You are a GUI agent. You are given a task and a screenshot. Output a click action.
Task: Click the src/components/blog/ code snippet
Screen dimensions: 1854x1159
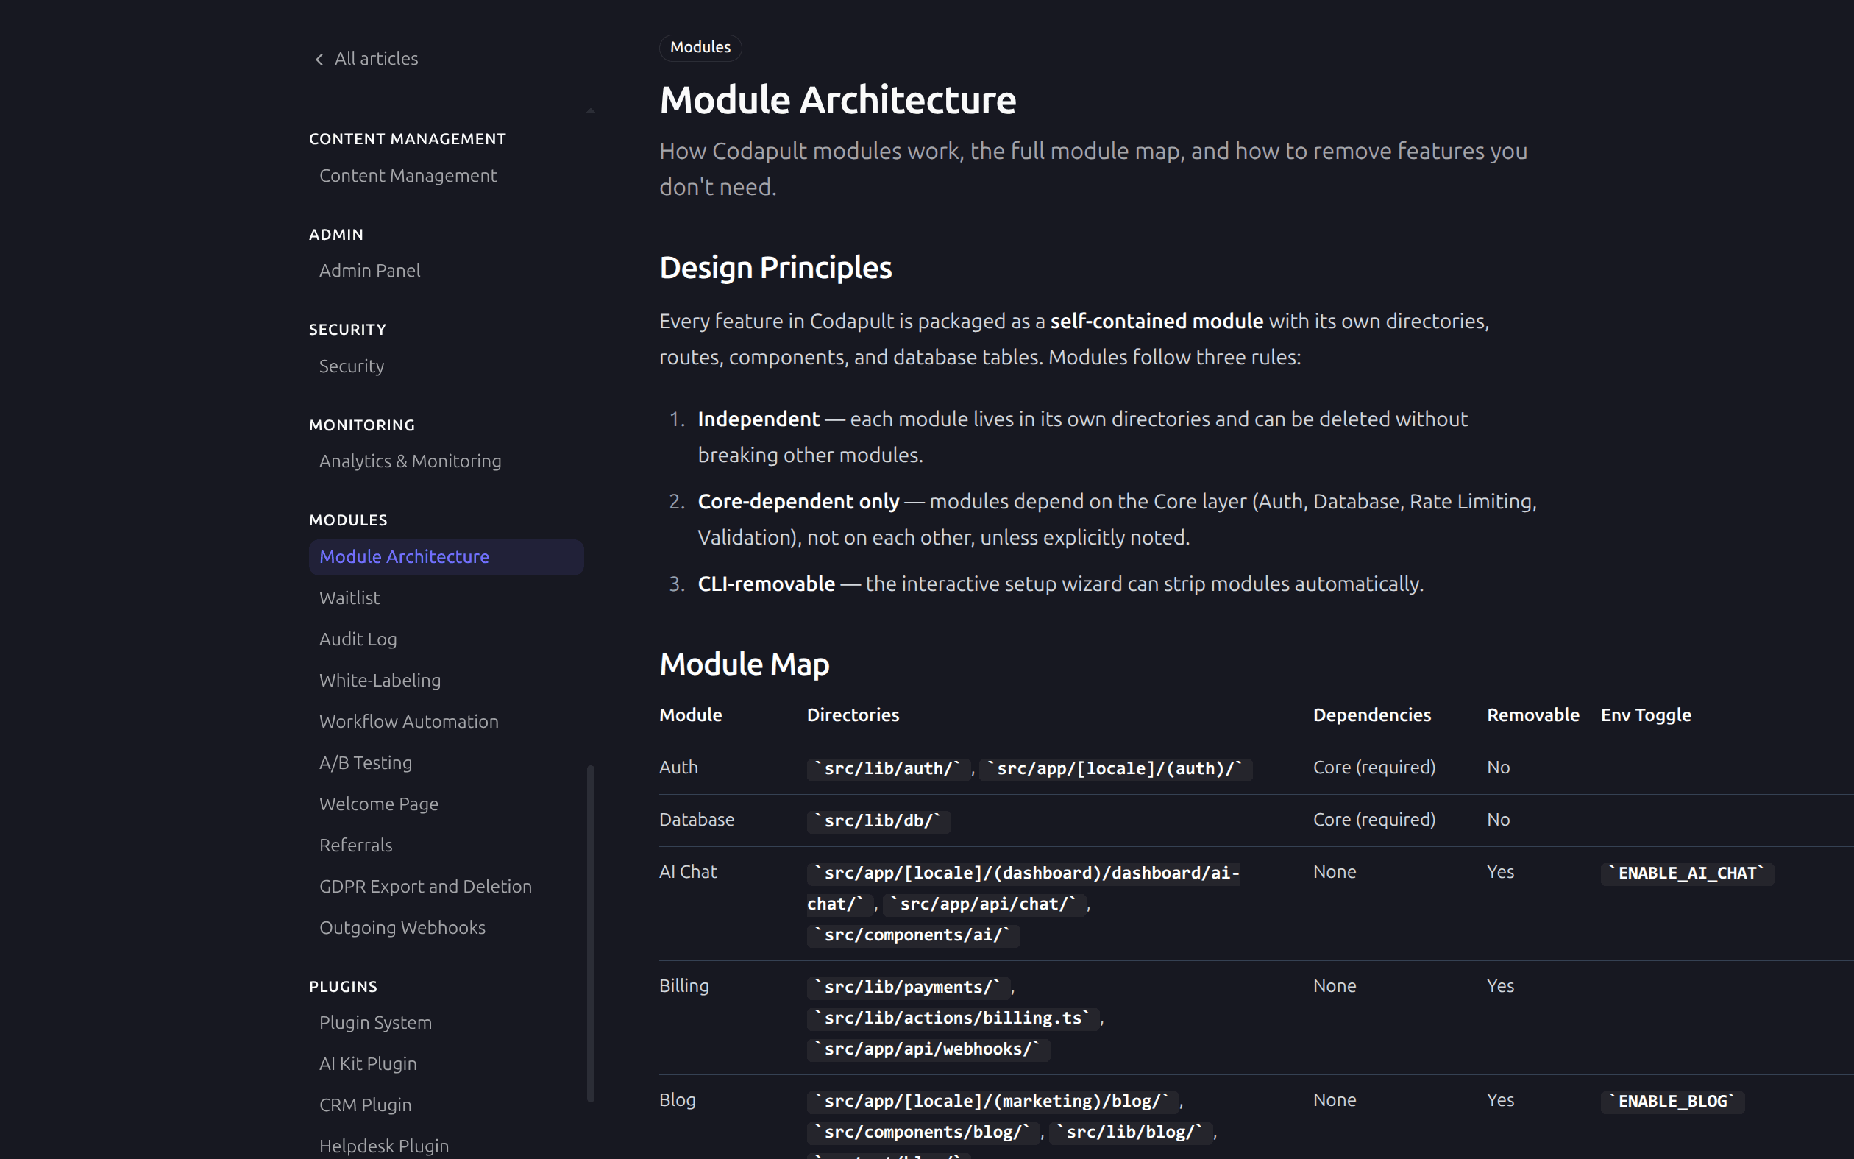[923, 1133]
